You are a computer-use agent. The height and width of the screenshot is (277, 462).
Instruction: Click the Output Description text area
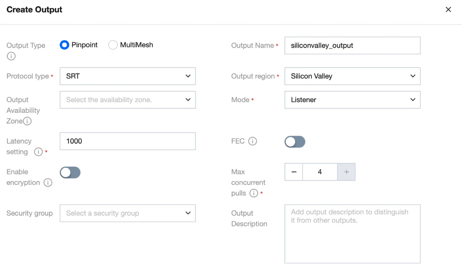pyautogui.click(x=352, y=234)
